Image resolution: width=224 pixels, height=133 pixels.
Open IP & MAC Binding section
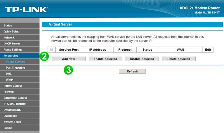click(x=20, y=104)
